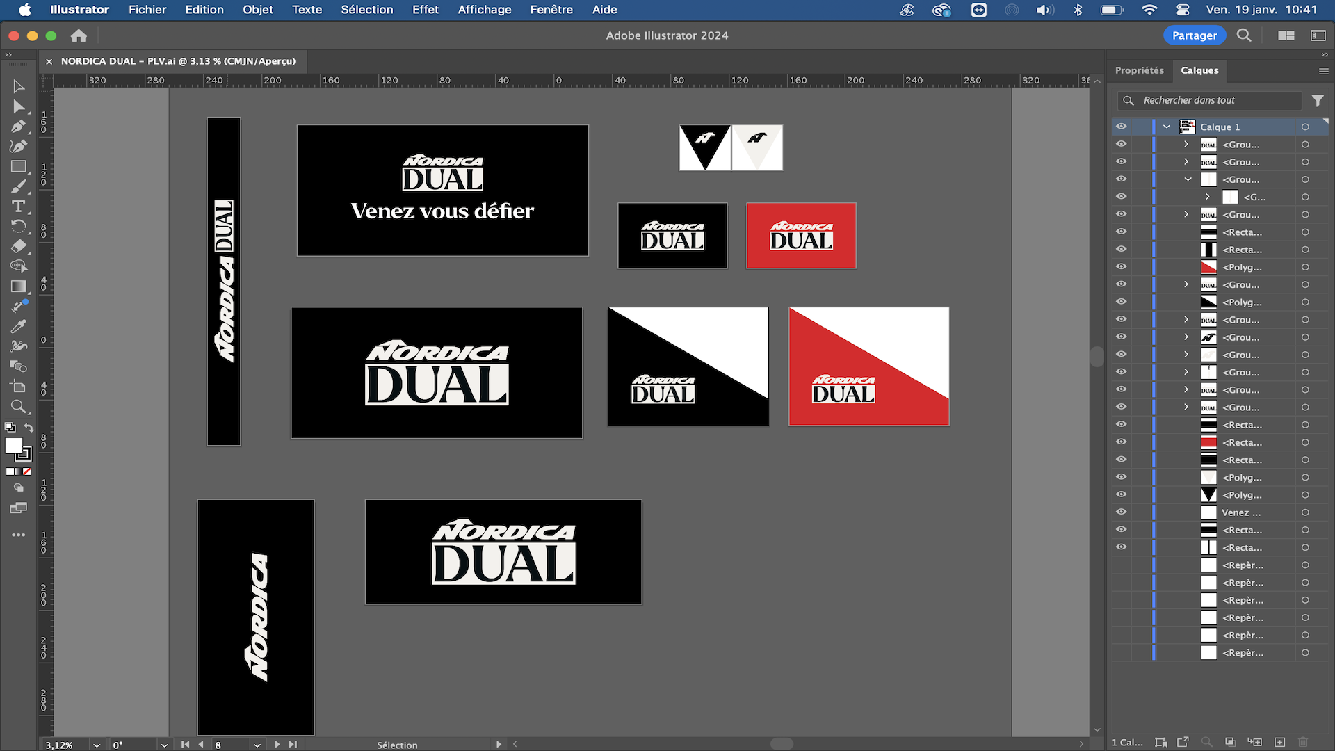Click the white Fill color swatch
The width and height of the screenshot is (1335, 751).
click(x=13, y=446)
